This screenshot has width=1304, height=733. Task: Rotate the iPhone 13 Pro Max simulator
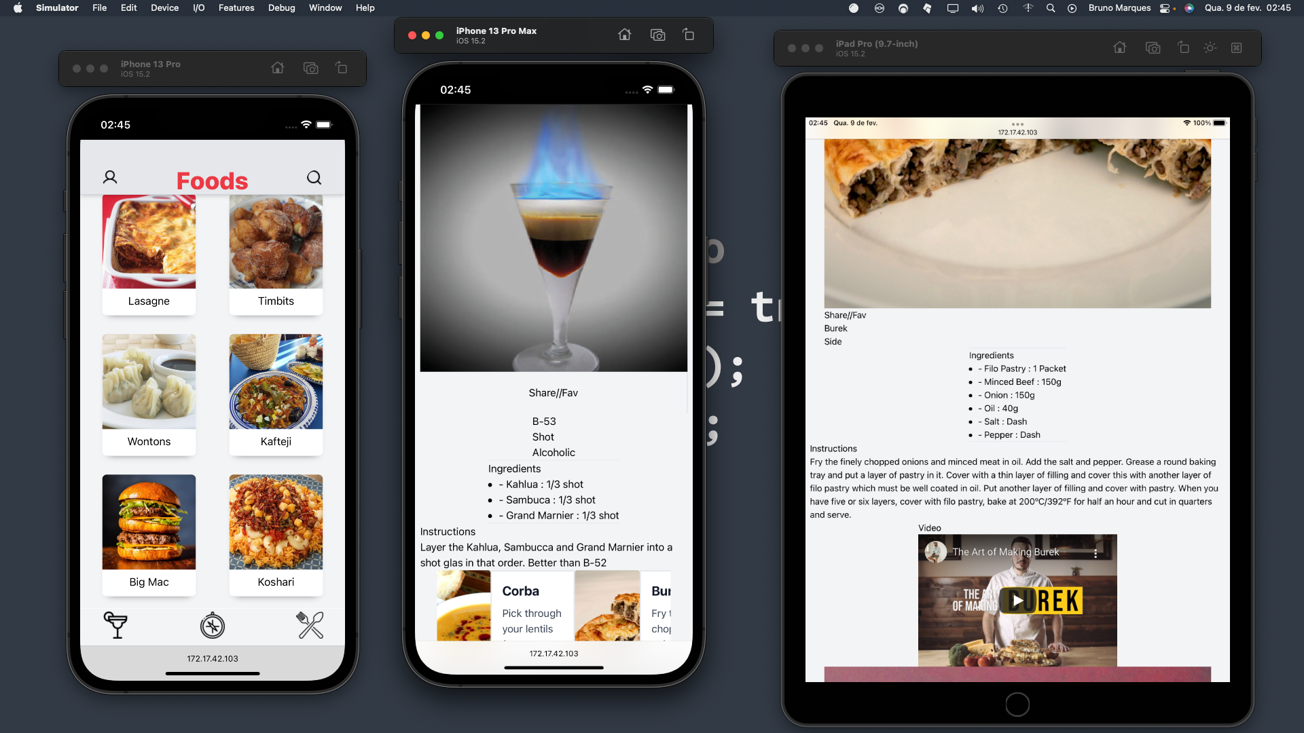coord(688,35)
